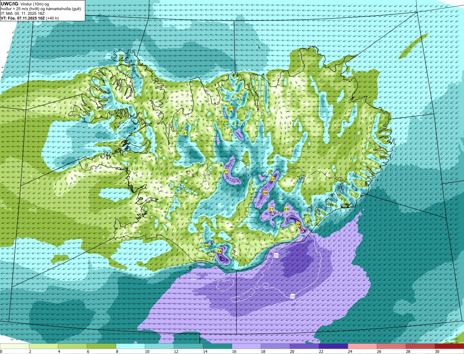Screen dimensions: 464x354
Task: Click the 12–14 m/s teal legend swatch
Action: click(188, 346)
